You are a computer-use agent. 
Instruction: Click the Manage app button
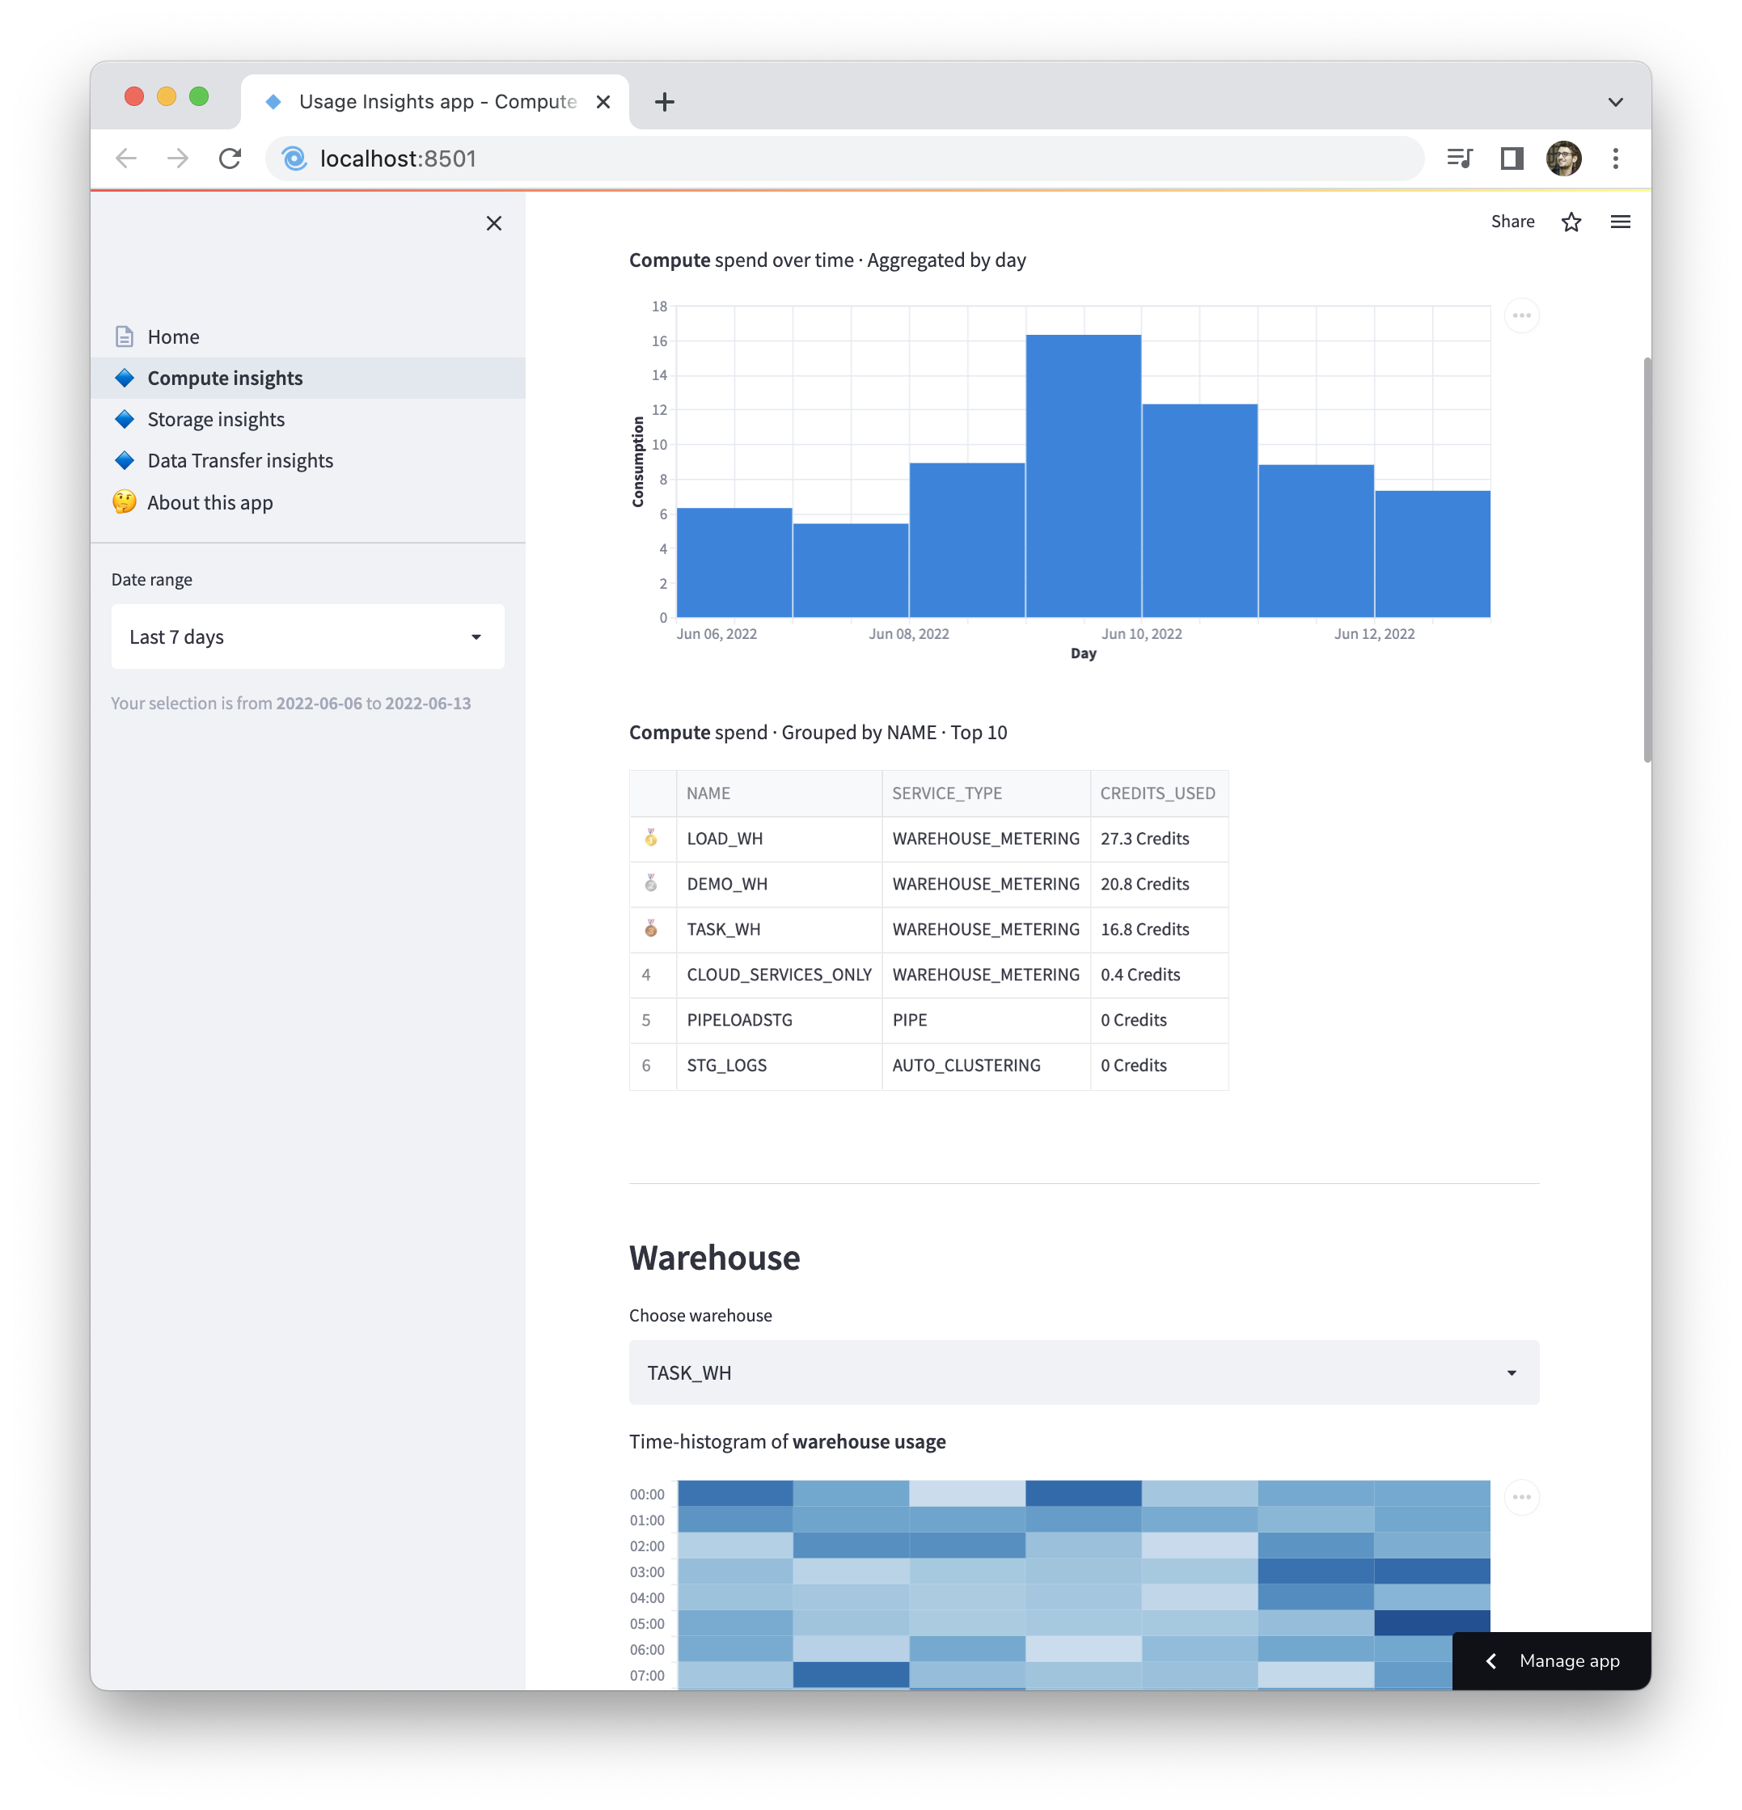(x=1552, y=1660)
